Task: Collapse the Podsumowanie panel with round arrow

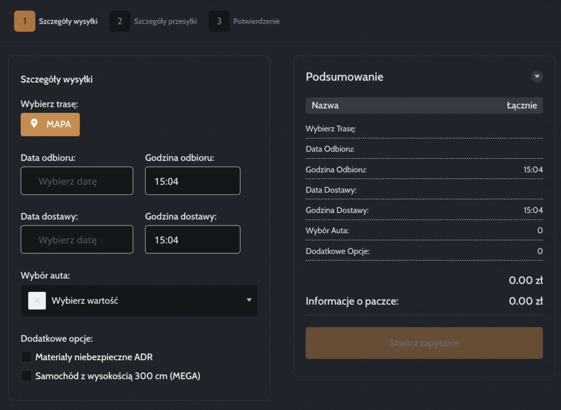Action: click(x=537, y=77)
